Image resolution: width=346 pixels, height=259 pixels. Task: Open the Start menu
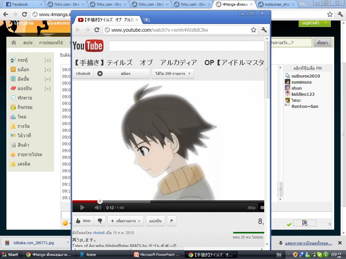tap(10, 255)
